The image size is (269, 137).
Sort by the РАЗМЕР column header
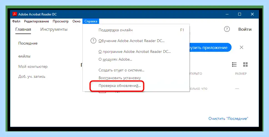pyautogui.click(x=241, y=74)
